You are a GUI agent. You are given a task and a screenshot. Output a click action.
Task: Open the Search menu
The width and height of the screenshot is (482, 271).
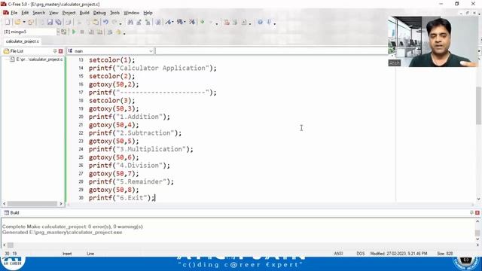click(x=38, y=13)
